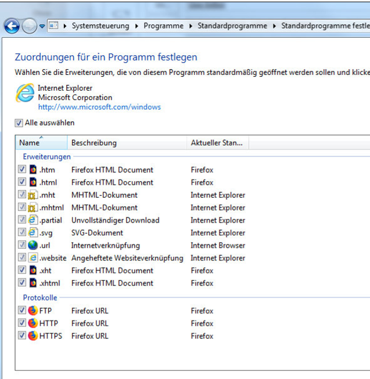Uncheck the .xhtml extension checkbox
Image resolution: width=370 pixels, height=379 pixels.
point(22,283)
